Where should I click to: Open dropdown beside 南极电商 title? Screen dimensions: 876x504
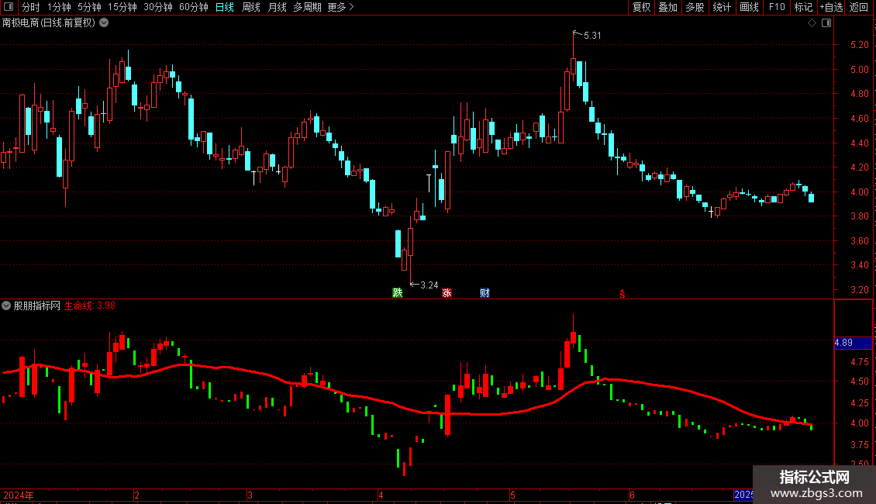click(x=104, y=23)
